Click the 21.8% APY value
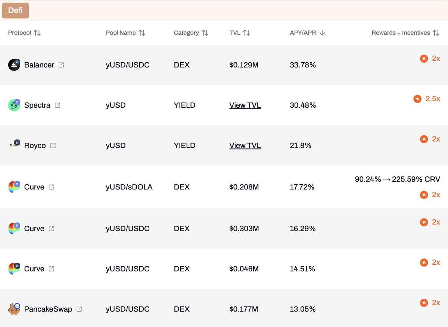Screen dimensions: 448x327 pos(301,145)
